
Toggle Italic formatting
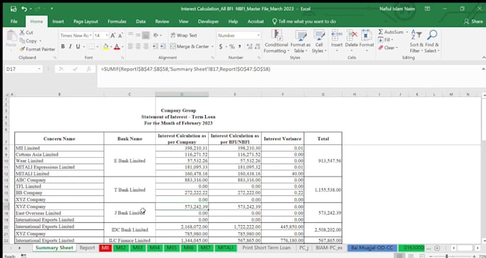coord(70,46)
